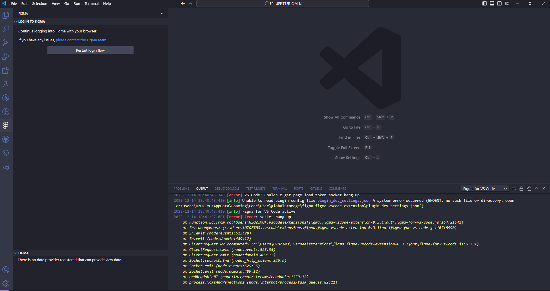550x291 pixels.
Task: Open Figma view more actions ellipsis
Action: [161, 13]
